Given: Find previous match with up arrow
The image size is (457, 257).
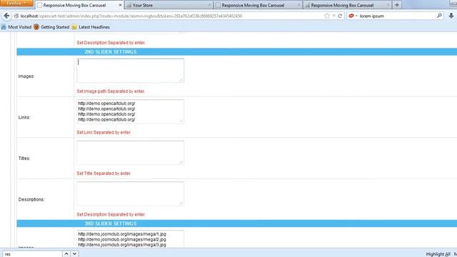Looking at the screenshot, I should pos(66,254).
